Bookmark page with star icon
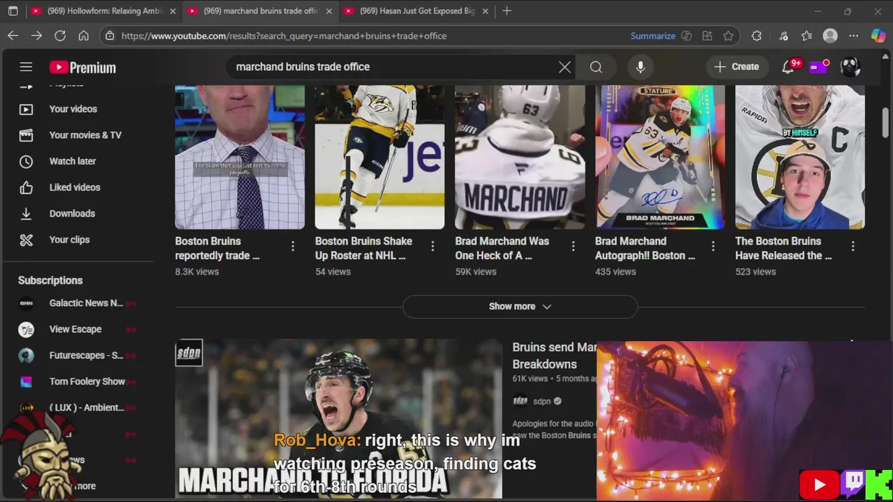 728,36
